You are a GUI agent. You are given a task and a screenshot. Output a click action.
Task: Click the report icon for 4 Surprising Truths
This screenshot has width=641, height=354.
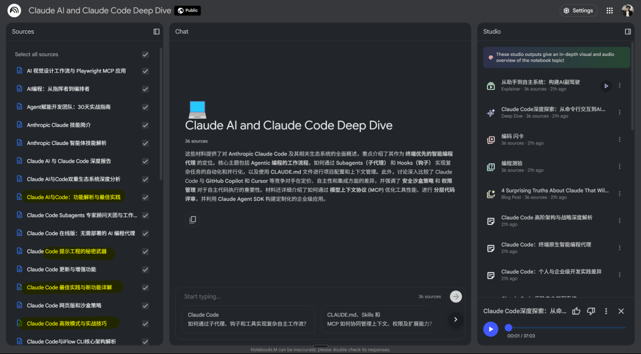point(491,194)
